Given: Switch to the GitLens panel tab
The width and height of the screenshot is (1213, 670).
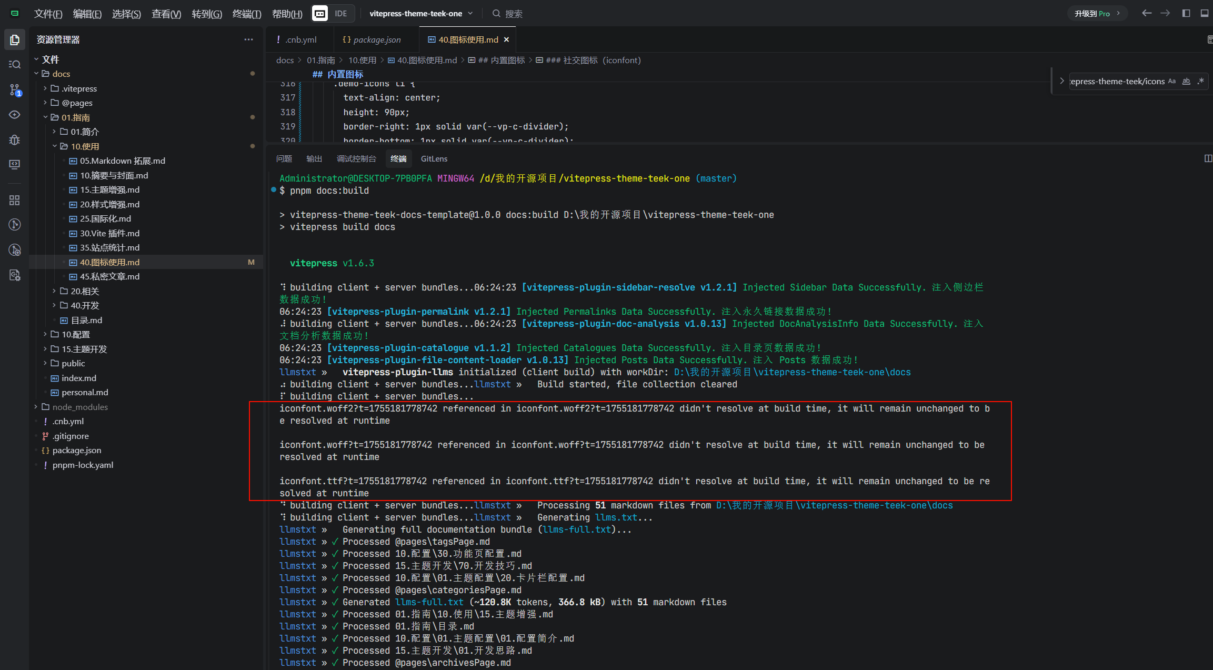Looking at the screenshot, I should 434,158.
